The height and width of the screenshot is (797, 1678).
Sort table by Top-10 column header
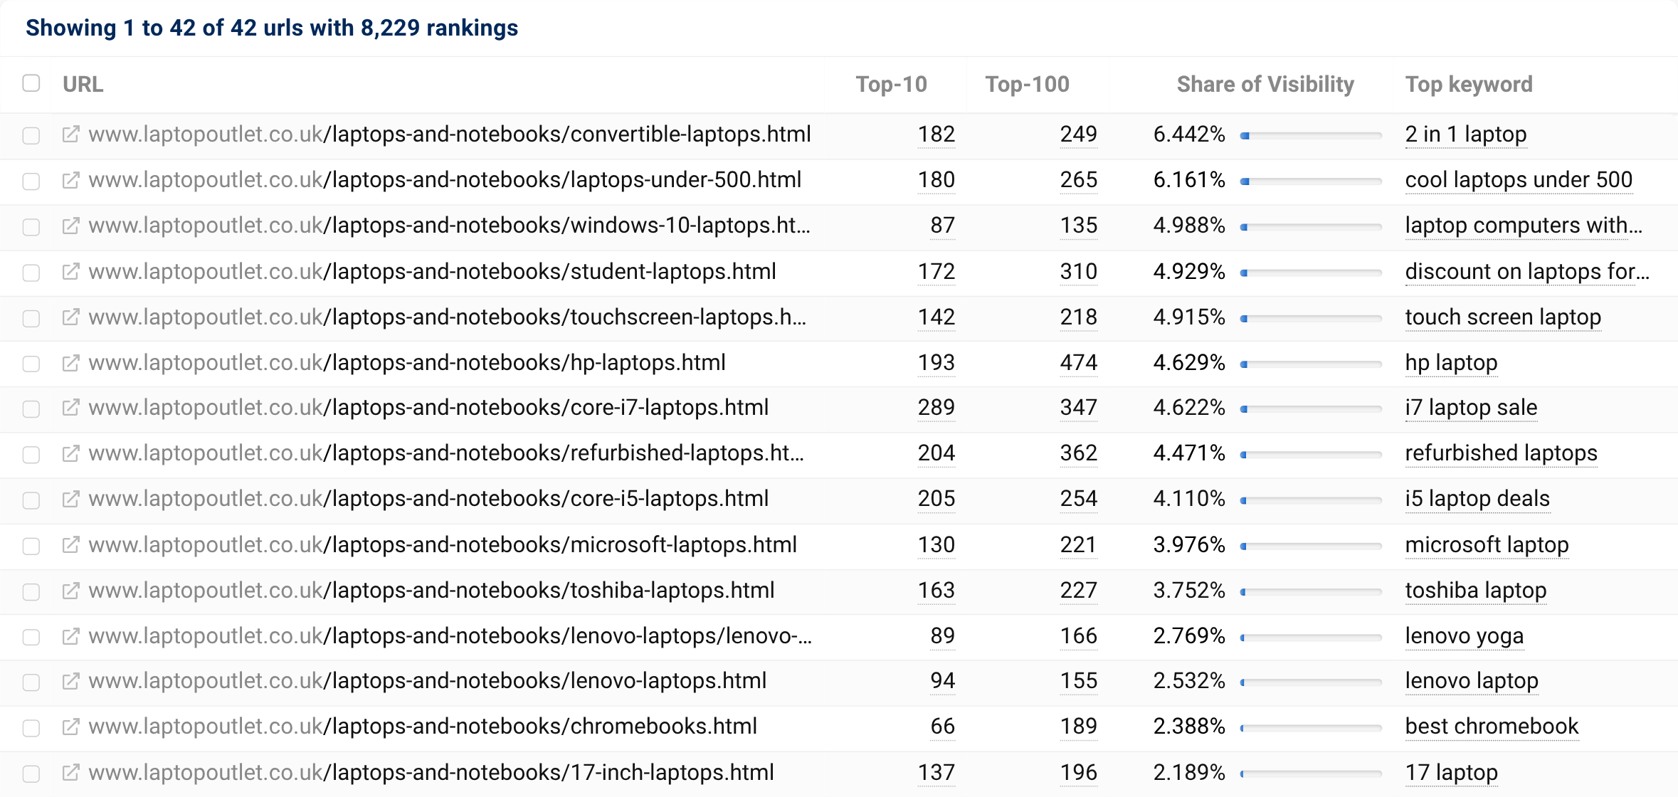[891, 85]
